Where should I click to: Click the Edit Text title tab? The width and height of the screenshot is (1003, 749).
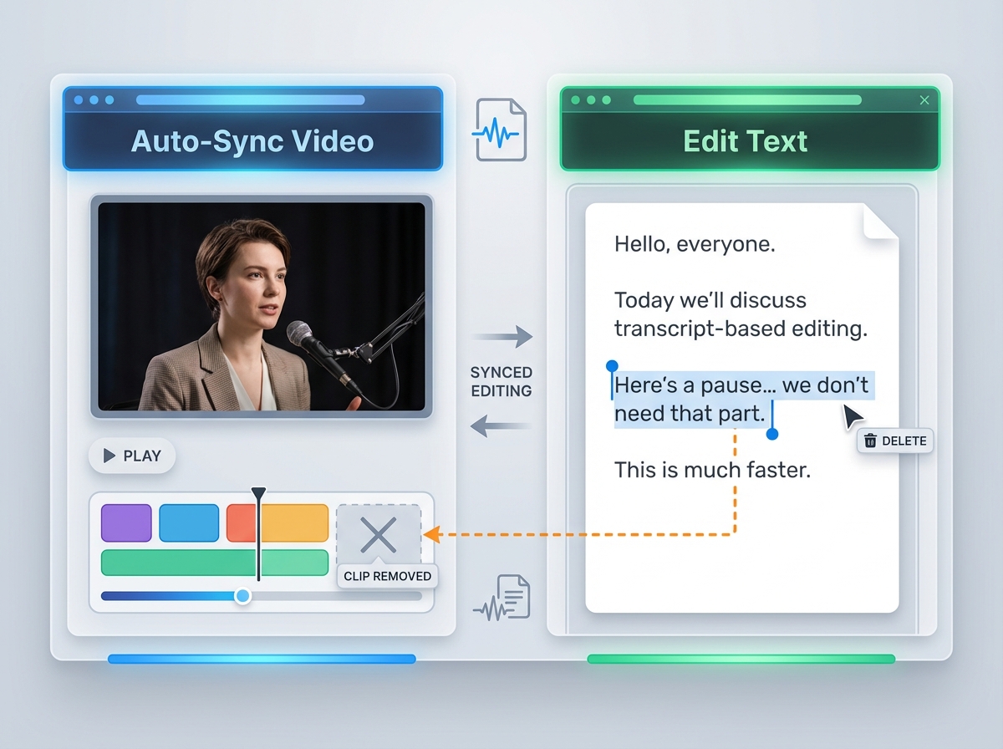(x=746, y=140)
